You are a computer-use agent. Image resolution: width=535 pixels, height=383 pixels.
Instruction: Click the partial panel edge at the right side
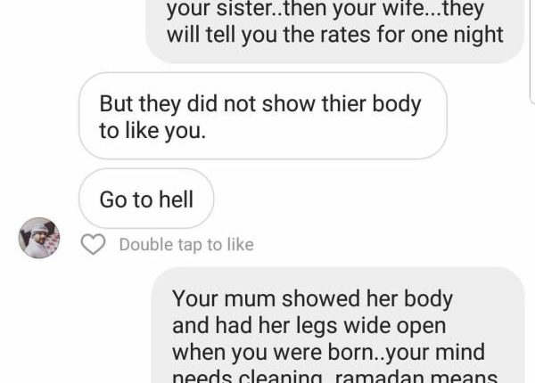532,52
